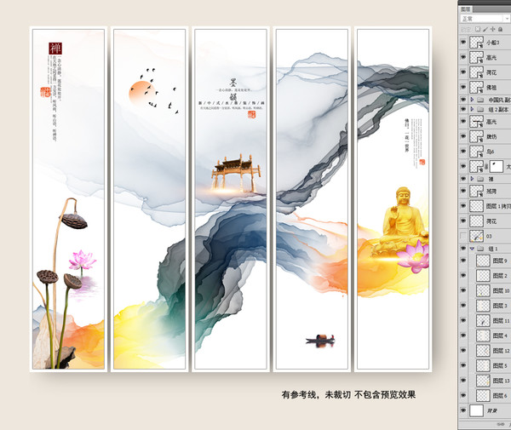Image resolution: width=511 pixels, height=430 pixels.
Task: Select the 组 1 group name
Action: coord(493,249)
